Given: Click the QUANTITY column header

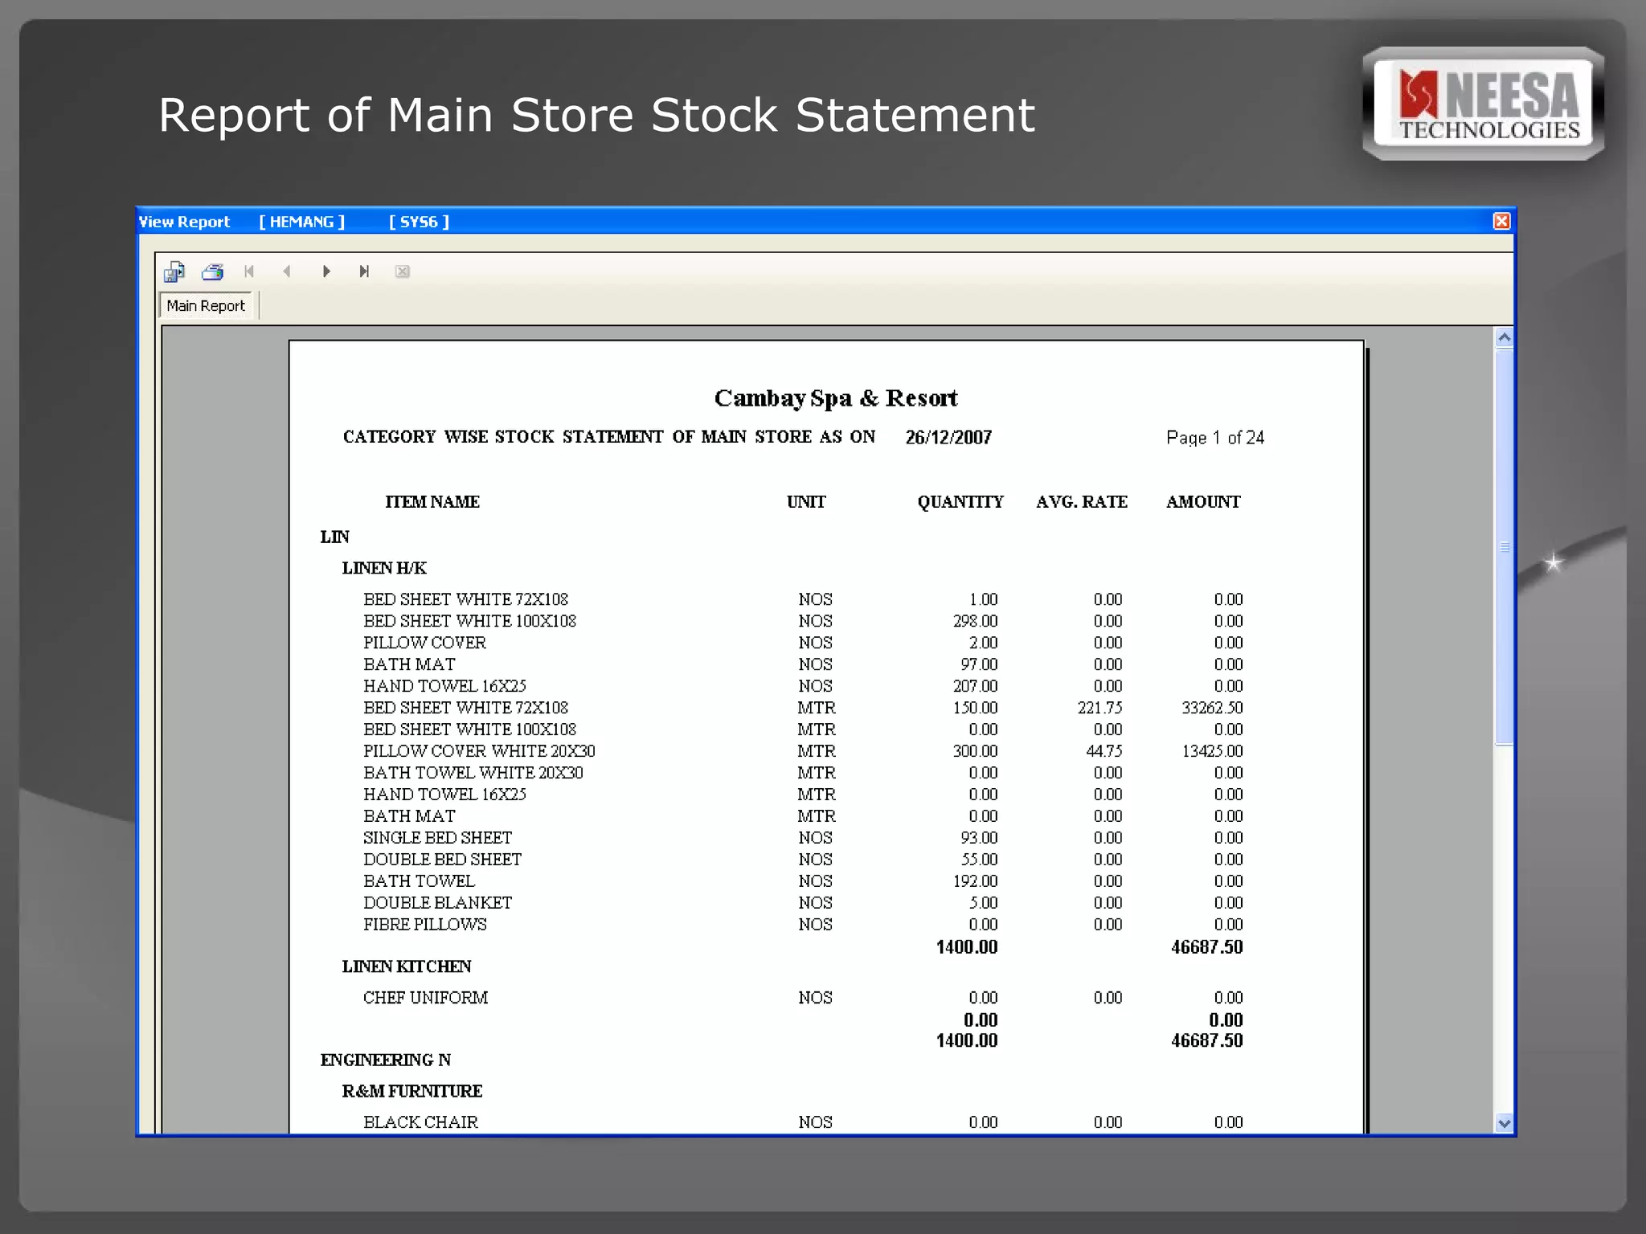Looking at the screenshot, I should [x=960, y=501].
